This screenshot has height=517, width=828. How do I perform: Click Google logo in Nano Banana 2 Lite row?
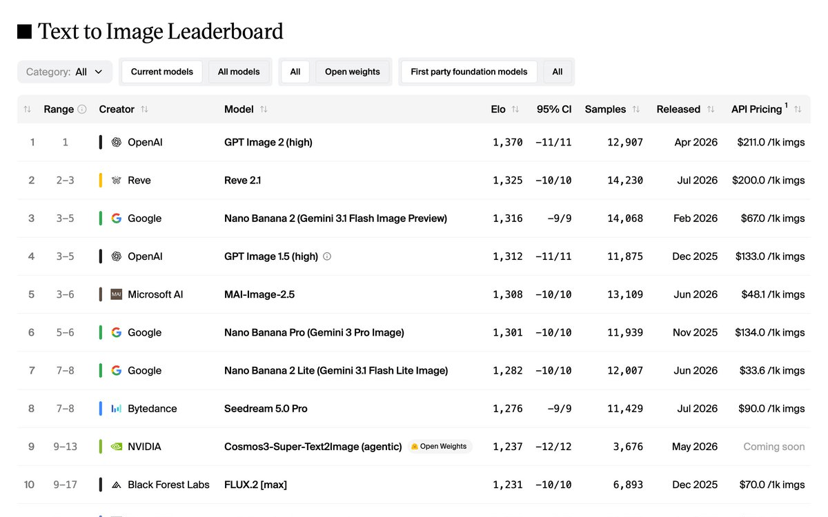[116, 370]
